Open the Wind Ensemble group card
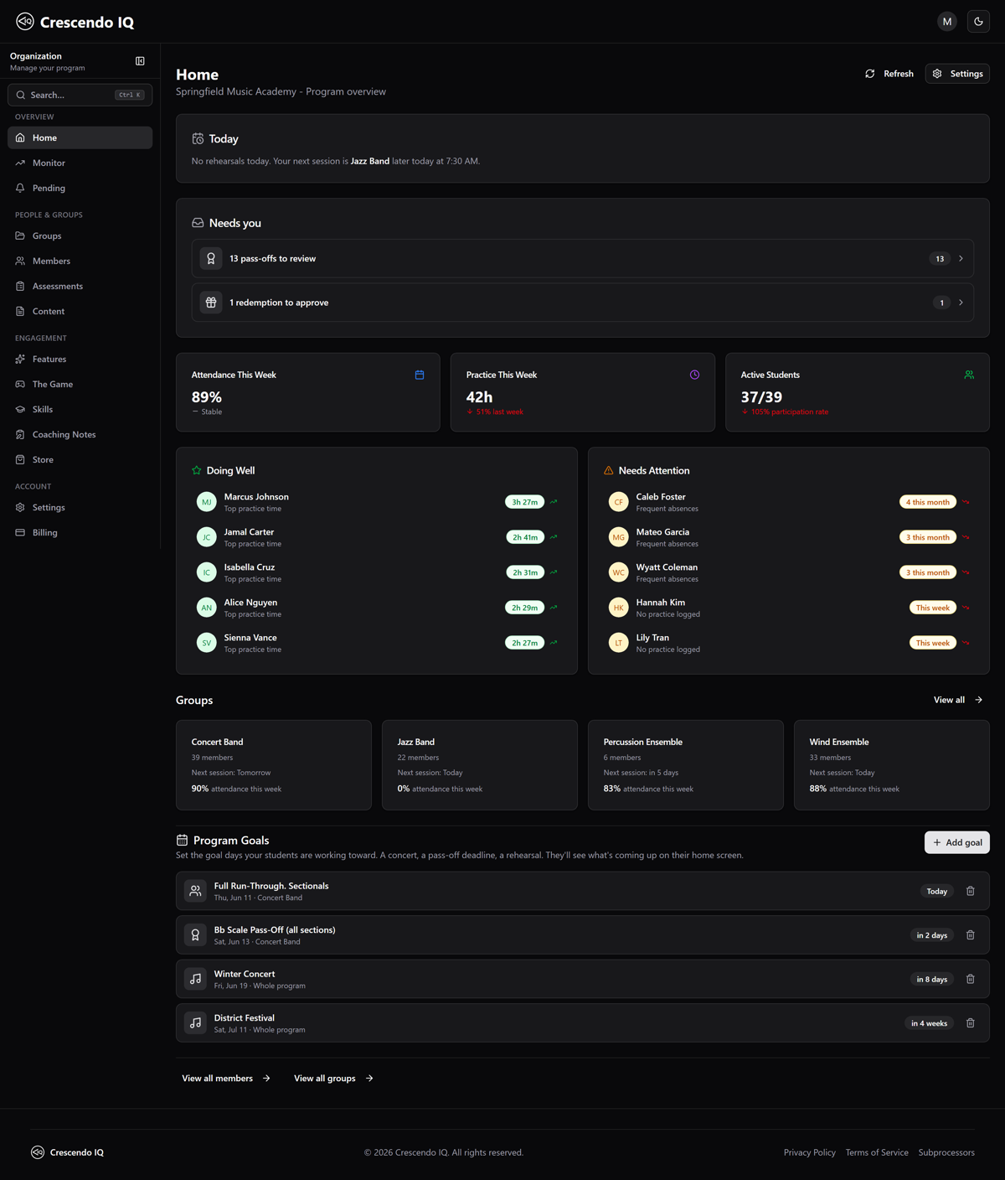Image resolution: width=1005 pixels, height=1180 pixels. [892, 765]
